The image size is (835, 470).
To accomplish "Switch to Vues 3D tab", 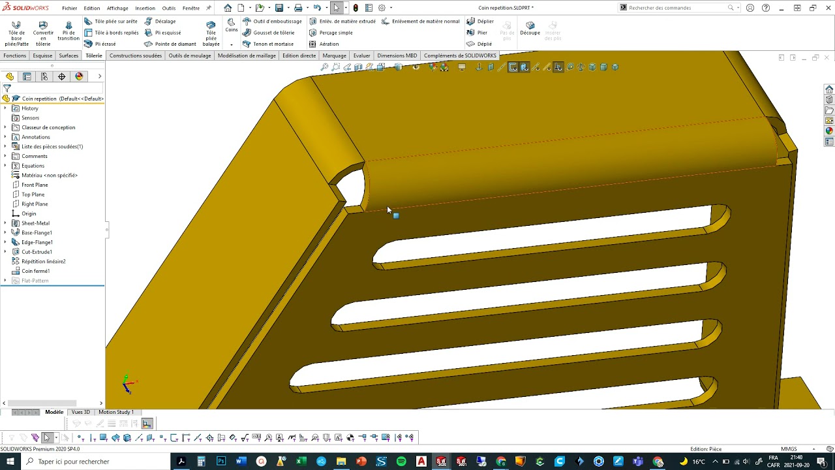I will (x=81, y=412).
